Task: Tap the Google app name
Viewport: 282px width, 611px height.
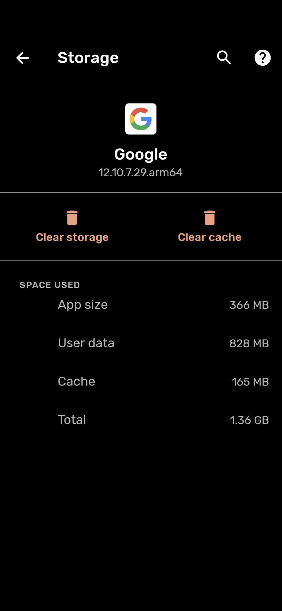Action: [141, 154]
